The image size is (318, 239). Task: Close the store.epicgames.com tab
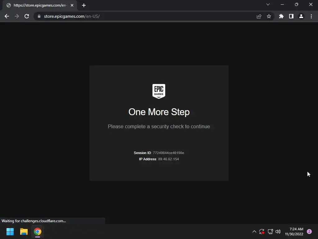(72, 5)
